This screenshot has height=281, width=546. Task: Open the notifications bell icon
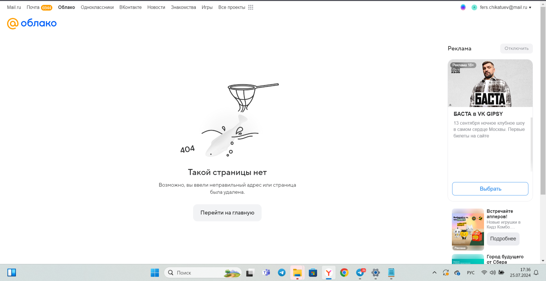tap(536, 273)
